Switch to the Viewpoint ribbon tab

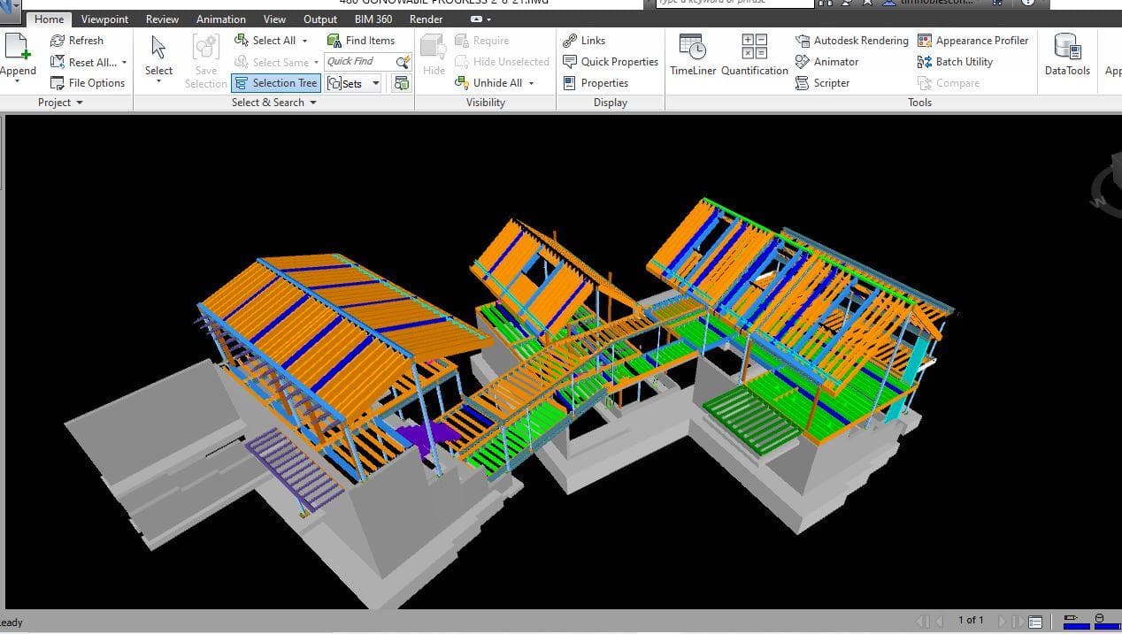(104, 19)
